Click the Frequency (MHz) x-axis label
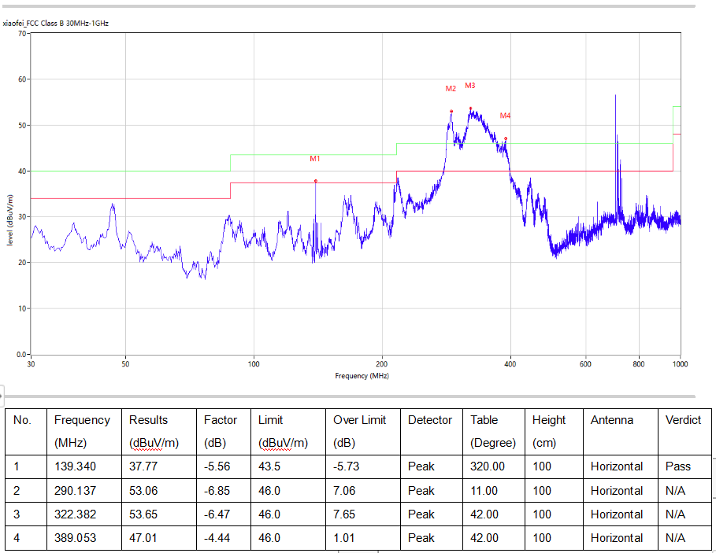The image size is (716, 553). 362,376
